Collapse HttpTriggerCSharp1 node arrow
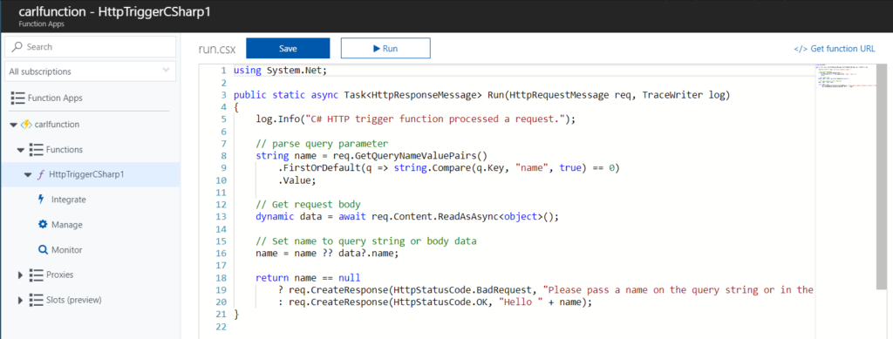The image size is (893, 339). (27, 175)
